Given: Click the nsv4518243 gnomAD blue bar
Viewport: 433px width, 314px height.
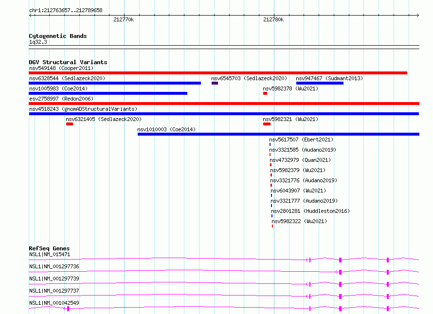Looking at the screenshot, I should pyautogui.click(x=224, y=114).
